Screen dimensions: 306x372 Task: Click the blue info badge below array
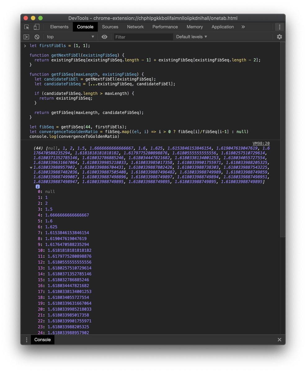[x=38, y=187]
